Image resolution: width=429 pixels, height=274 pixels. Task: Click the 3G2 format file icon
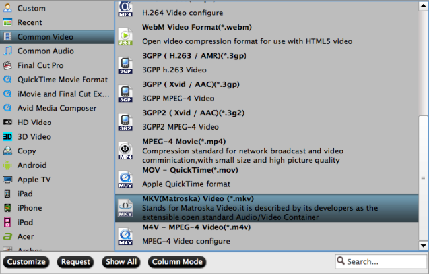click(125, 123)
